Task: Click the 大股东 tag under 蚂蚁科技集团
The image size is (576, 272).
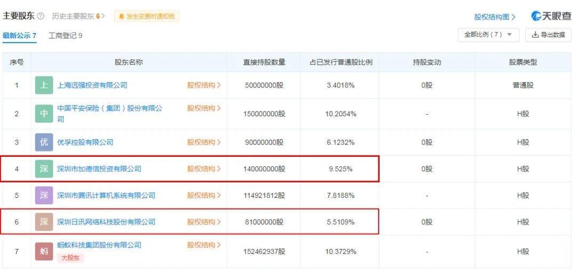Action: 70,258
